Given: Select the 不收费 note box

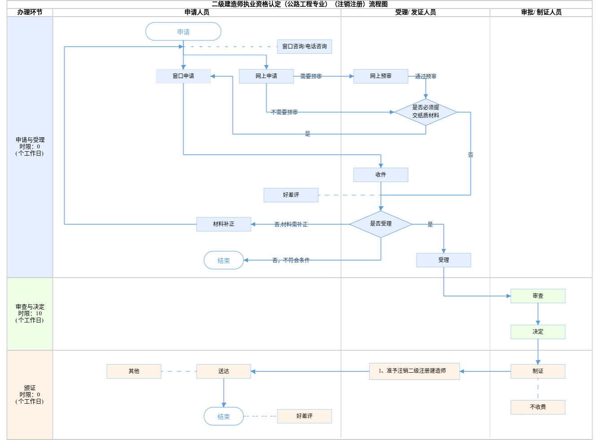Looking at the screenshot, I should point(538,407).
